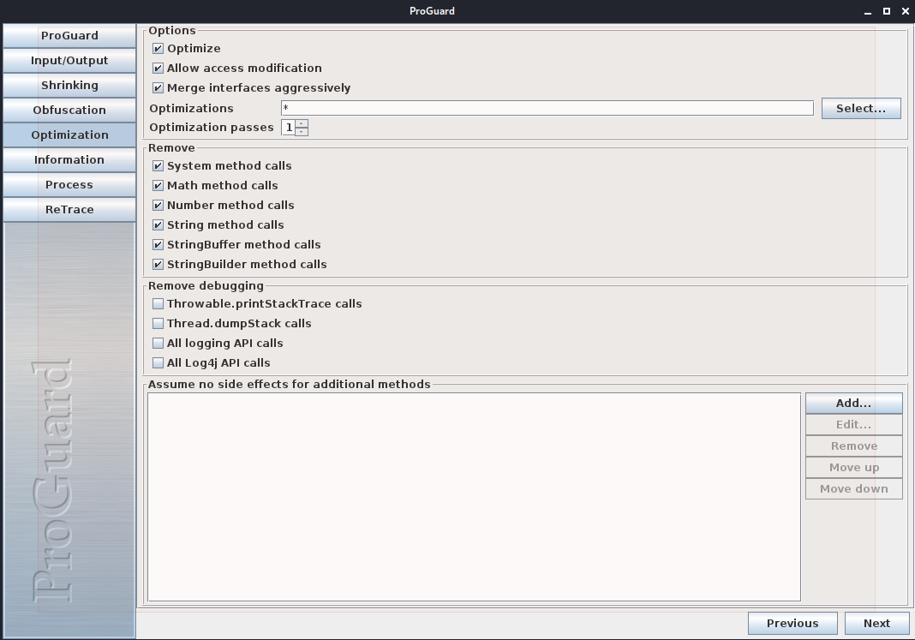Click the Next button
The width and height of the screenshot is (915, 640).
pyautogui.click(x=876, y=623)
